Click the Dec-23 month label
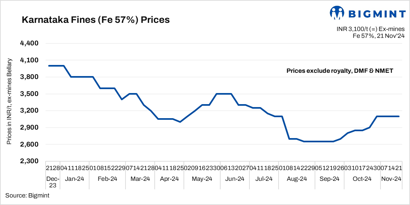 (x=53, y=182)
